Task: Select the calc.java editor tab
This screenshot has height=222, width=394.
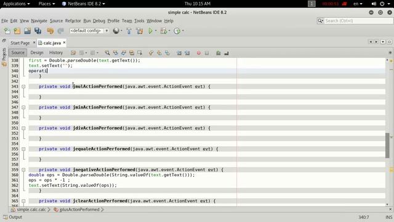Action: (x=52, y=43)
